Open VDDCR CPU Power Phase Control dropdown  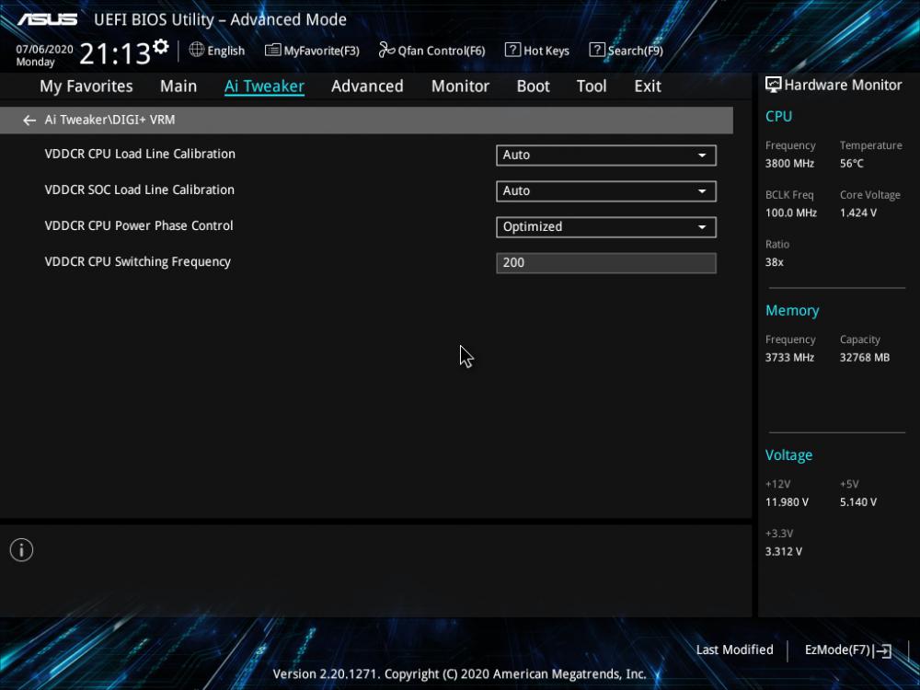click(606, 227)
